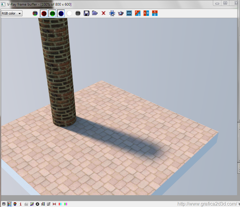The width and height of the screenshot is (240, 207).
Task: Toggle the green channel button
Action: 52,13
